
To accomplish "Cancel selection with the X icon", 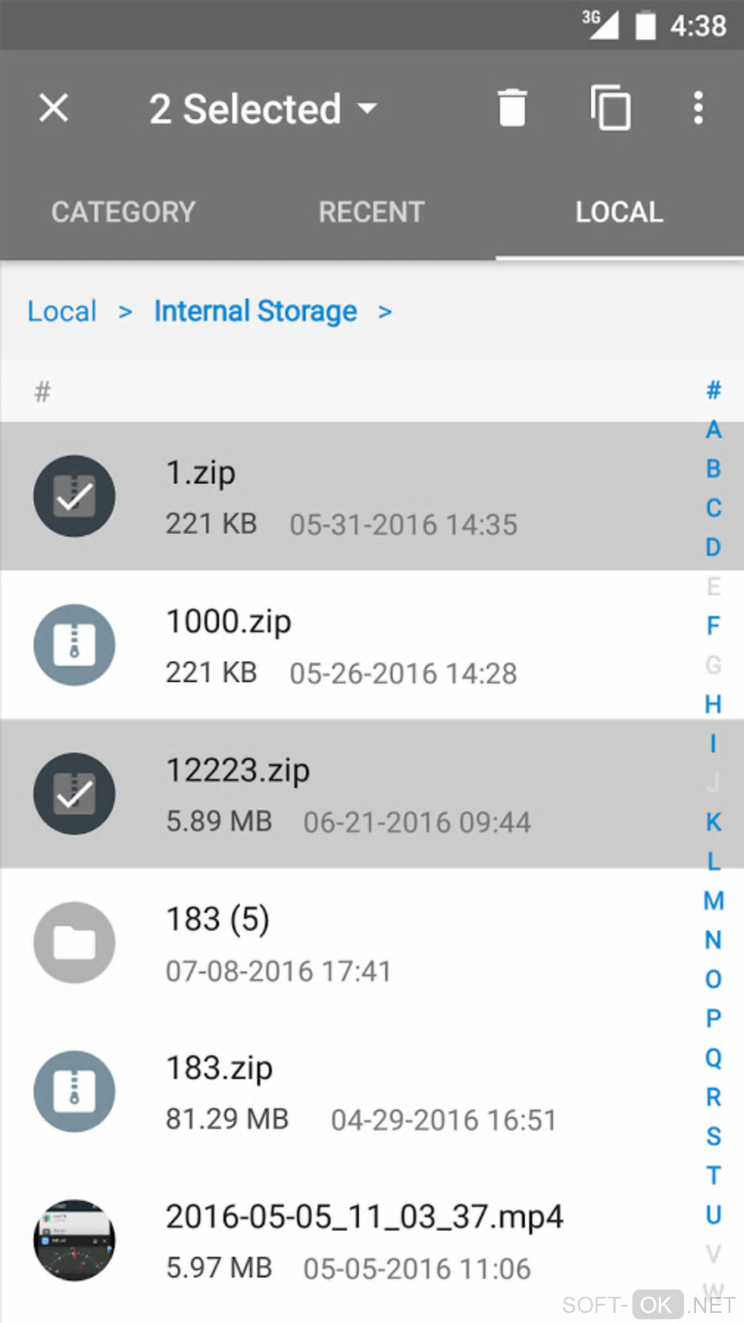I will 54,108.
